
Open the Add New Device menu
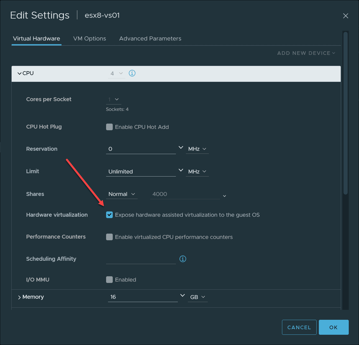point(306,53)
